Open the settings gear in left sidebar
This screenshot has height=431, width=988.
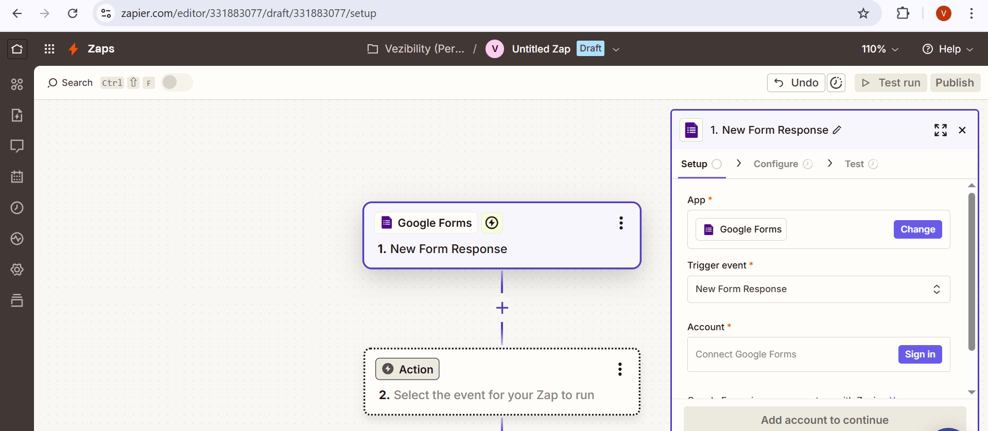click(x=17, y=270)
